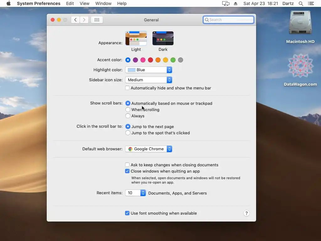321x241 pixels.
Task: Select purple accent color
Action: 135,60
